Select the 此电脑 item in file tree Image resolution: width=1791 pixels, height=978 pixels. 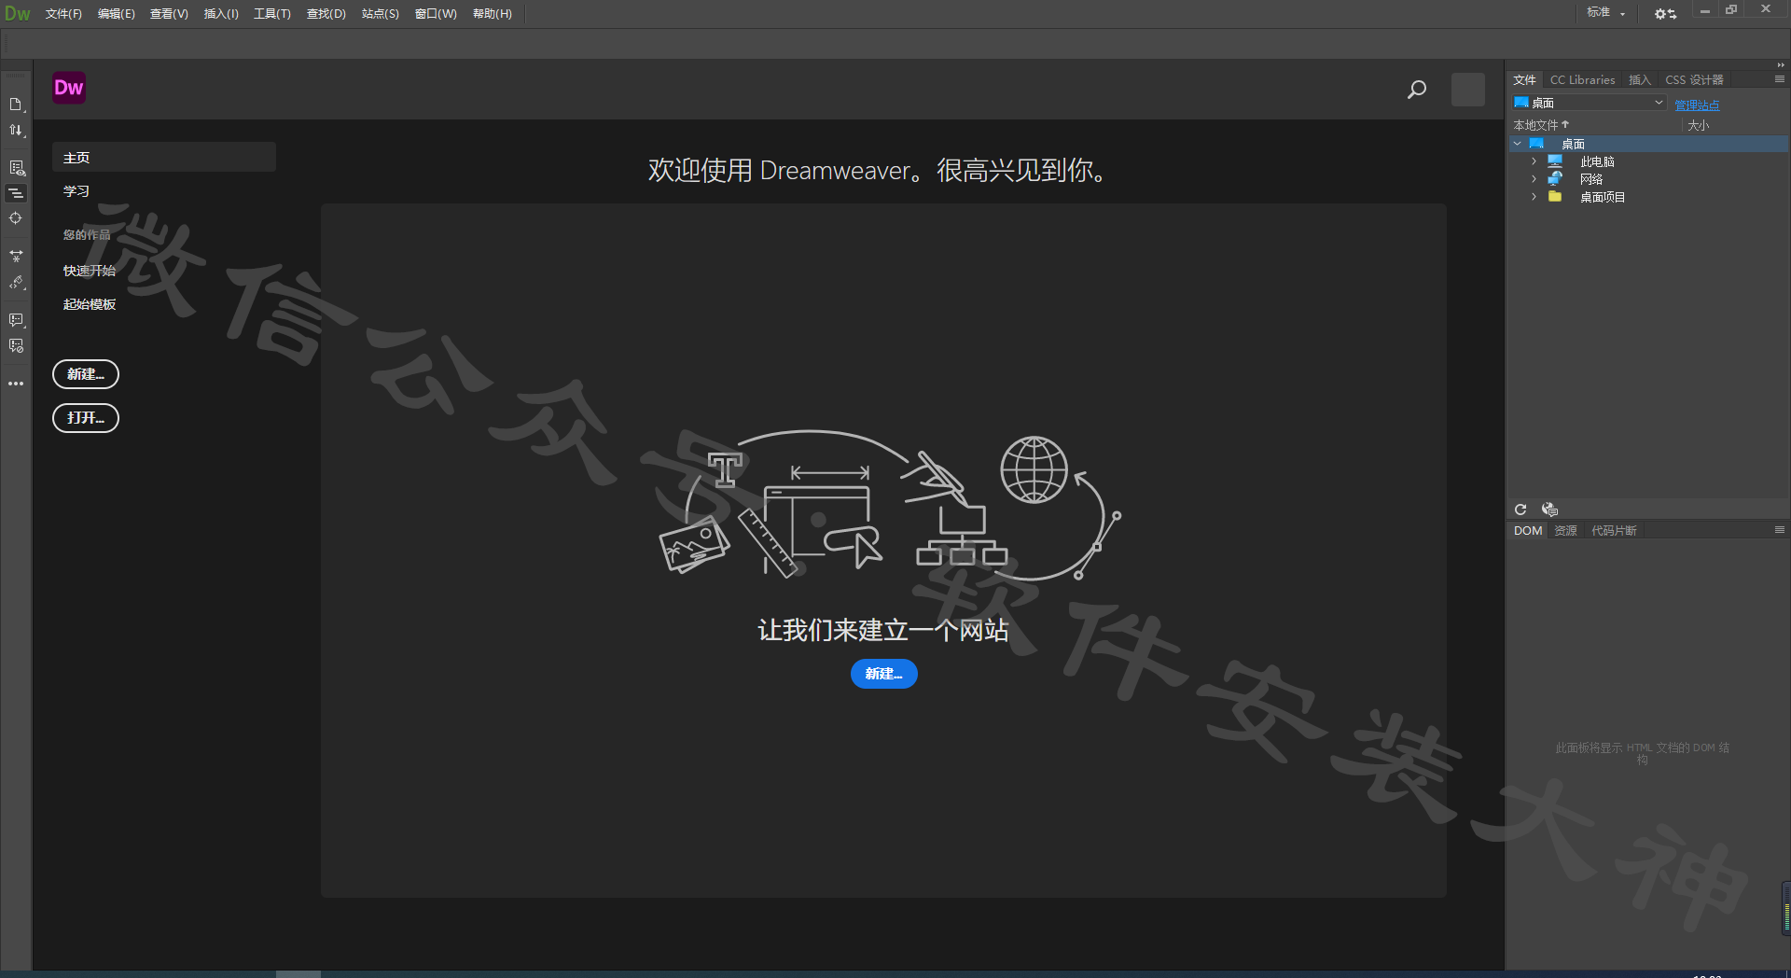click(x=1597, y=161)
